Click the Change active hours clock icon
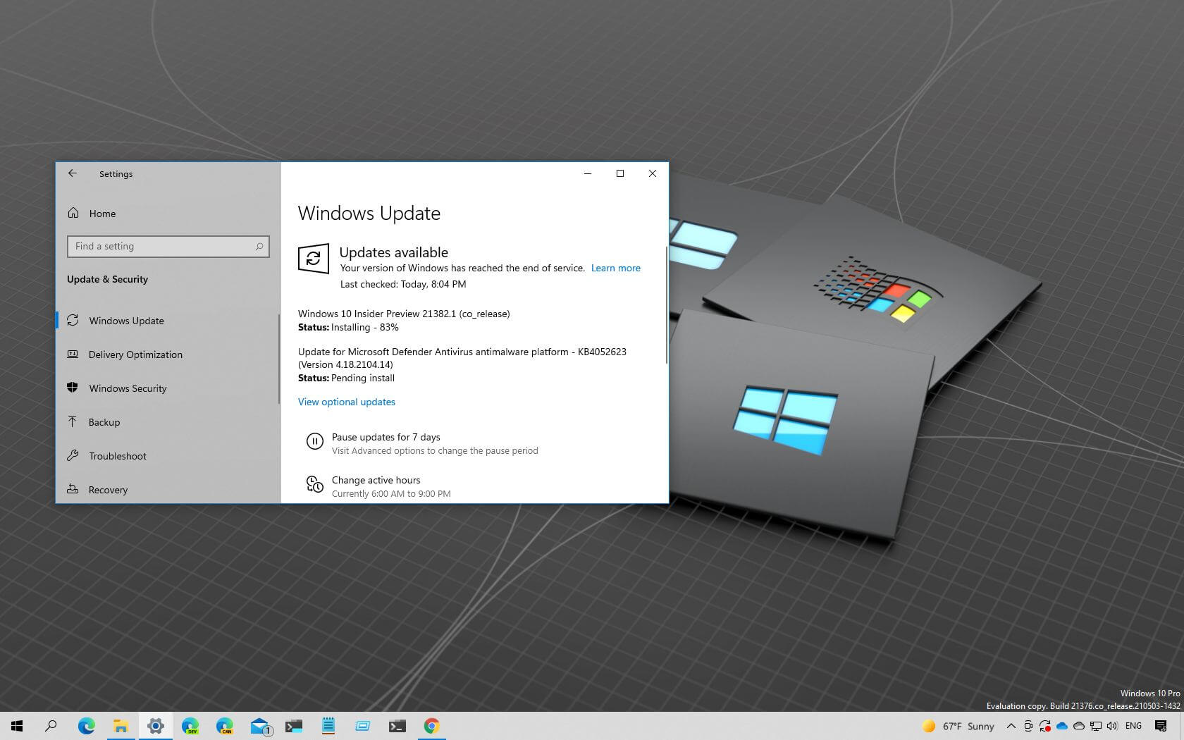 (x=314, y=484)
